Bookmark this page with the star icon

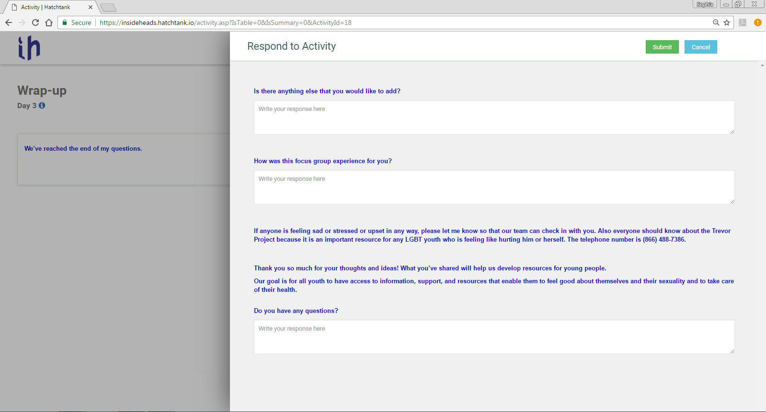coord(727,22)
